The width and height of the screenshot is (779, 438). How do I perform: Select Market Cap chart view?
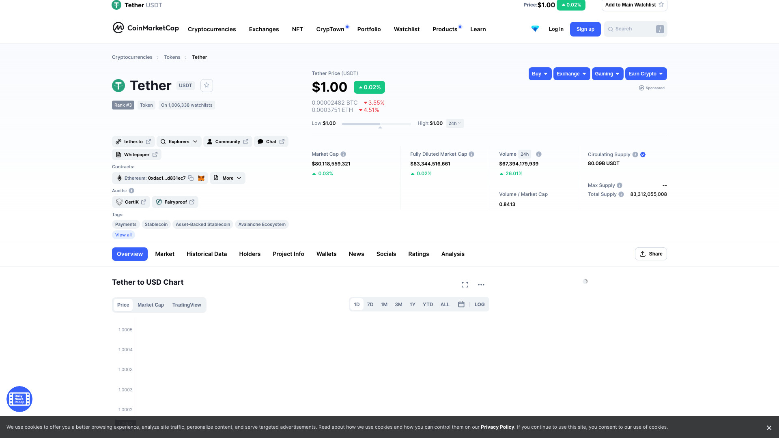tap(151, 305)
